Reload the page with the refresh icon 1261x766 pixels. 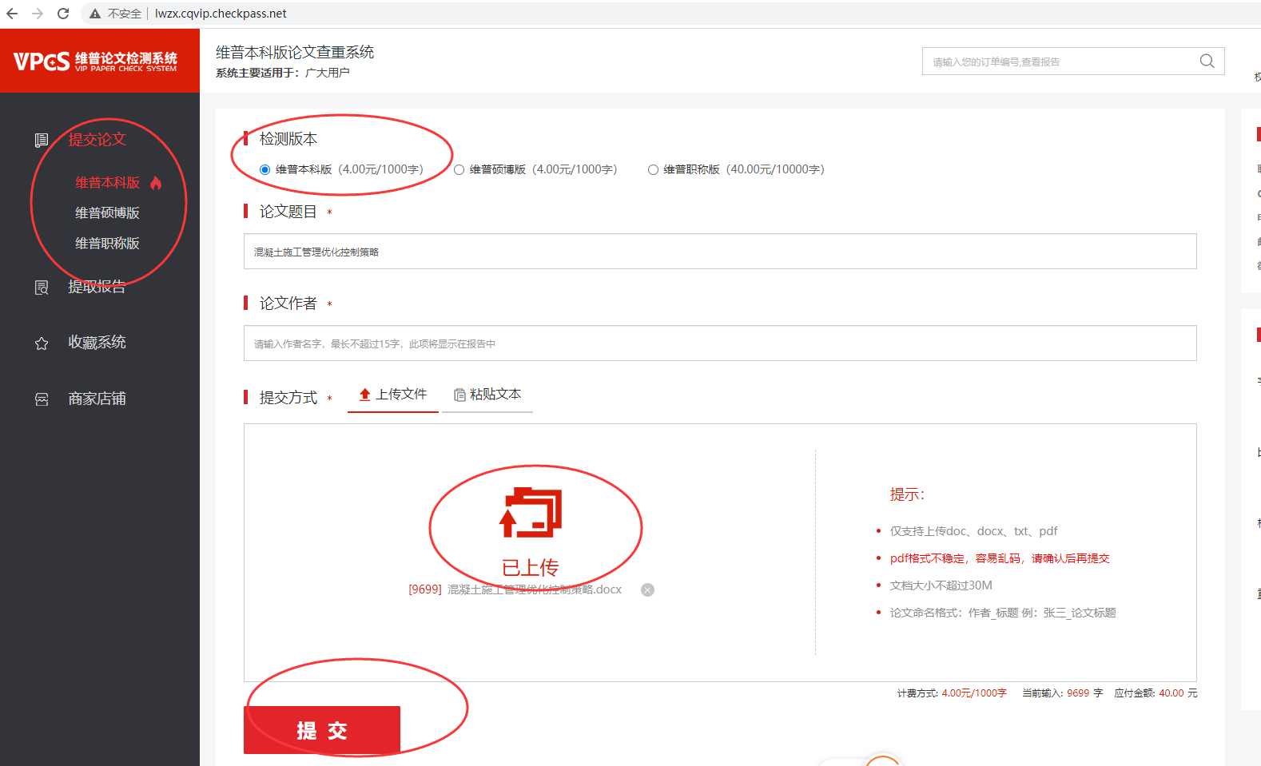[63, 14]
